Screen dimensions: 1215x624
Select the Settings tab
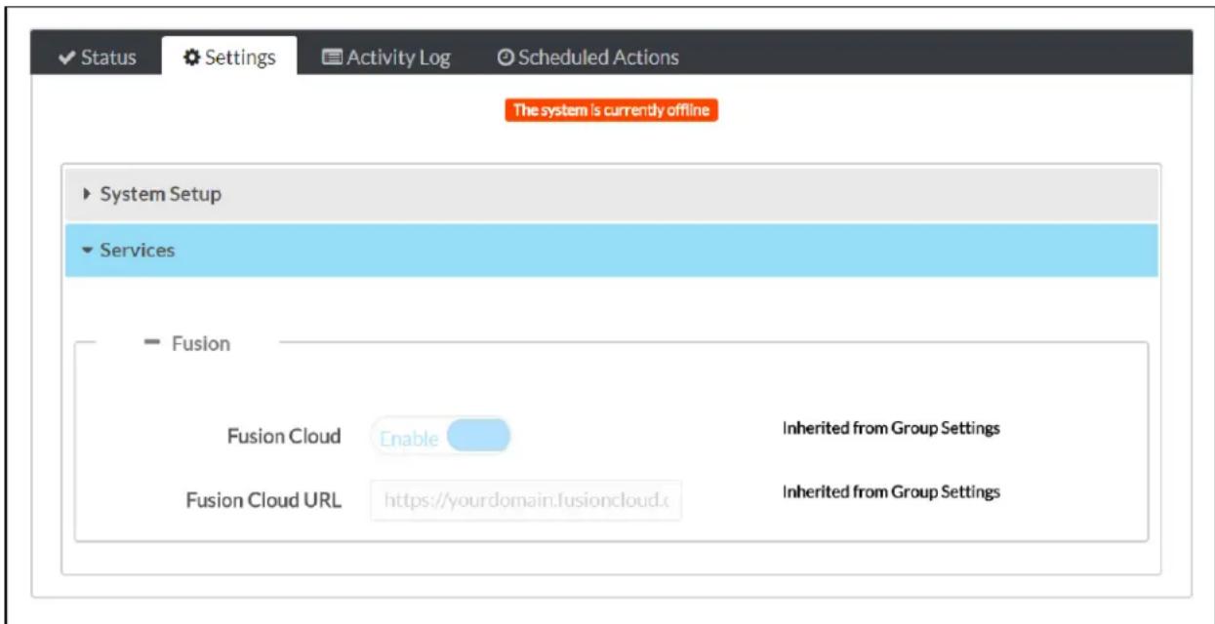pos(229,58)
